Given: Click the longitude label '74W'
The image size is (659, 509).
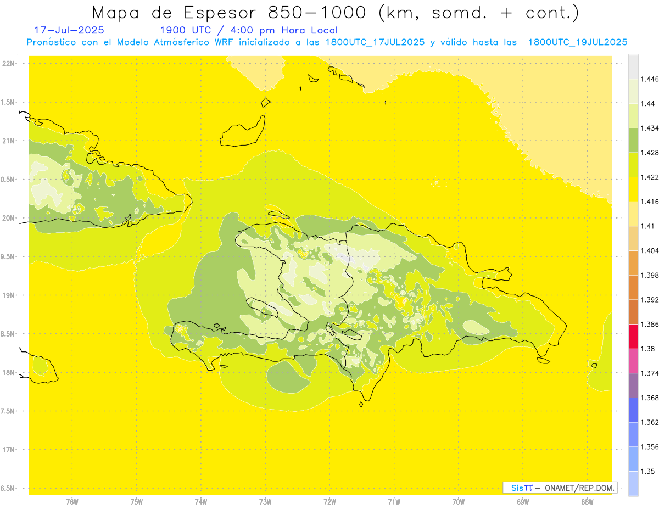Looking at the screenshot, I should 201,502.
